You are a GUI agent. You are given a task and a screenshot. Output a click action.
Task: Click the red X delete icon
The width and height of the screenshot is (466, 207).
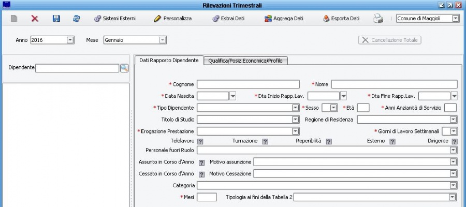(x=35, y=19)
